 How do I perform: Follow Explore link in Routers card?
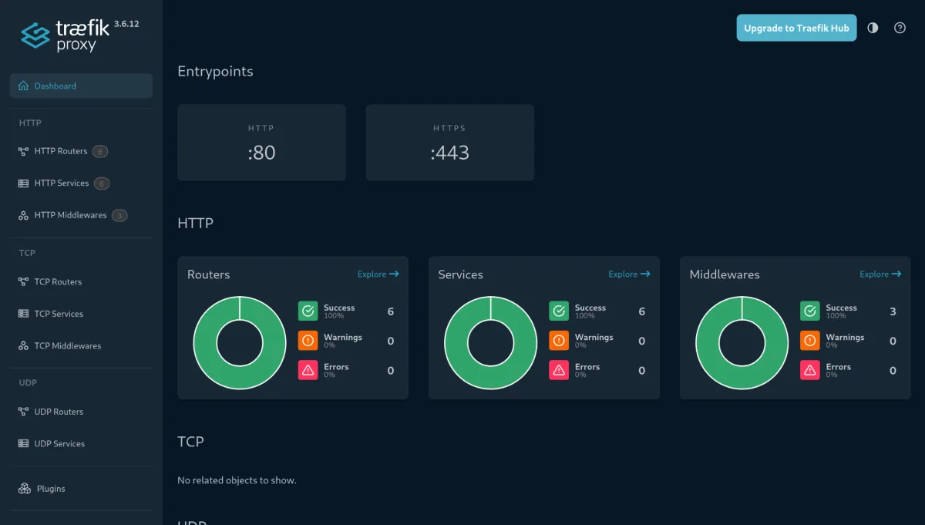coord(378,274)
